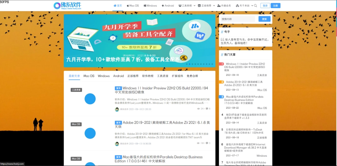Switch to the Mac OS article tab
The width and height of the screenshot is (337, 166).
point(89,76)
